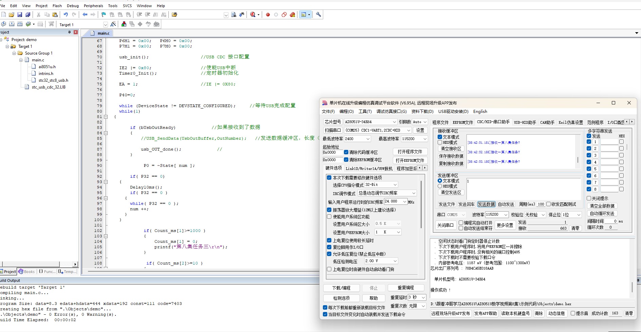Open the Peripherals menu

[93, 6]
